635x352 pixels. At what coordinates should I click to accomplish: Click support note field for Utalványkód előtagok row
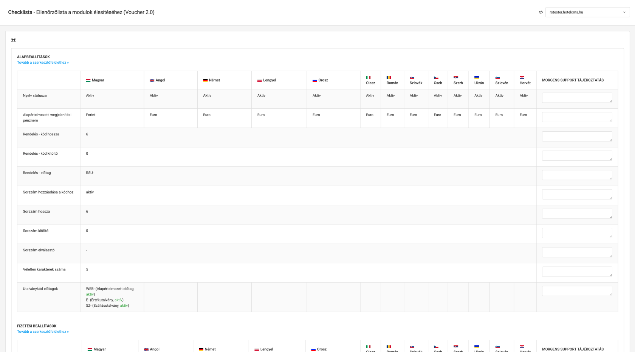[577, 291]
